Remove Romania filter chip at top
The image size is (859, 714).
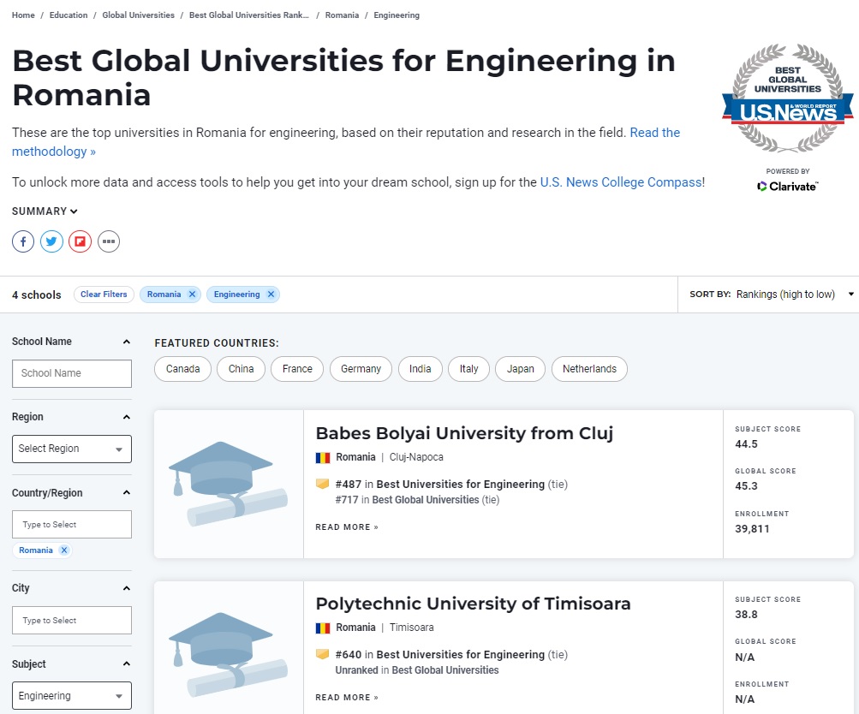point(192,295)
